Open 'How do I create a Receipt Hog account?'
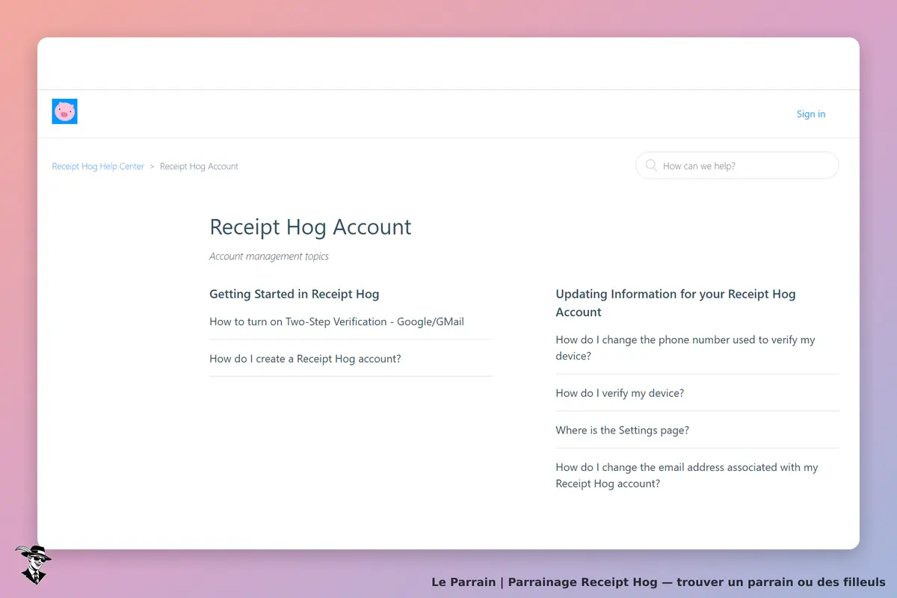 [x=305, y=359]
